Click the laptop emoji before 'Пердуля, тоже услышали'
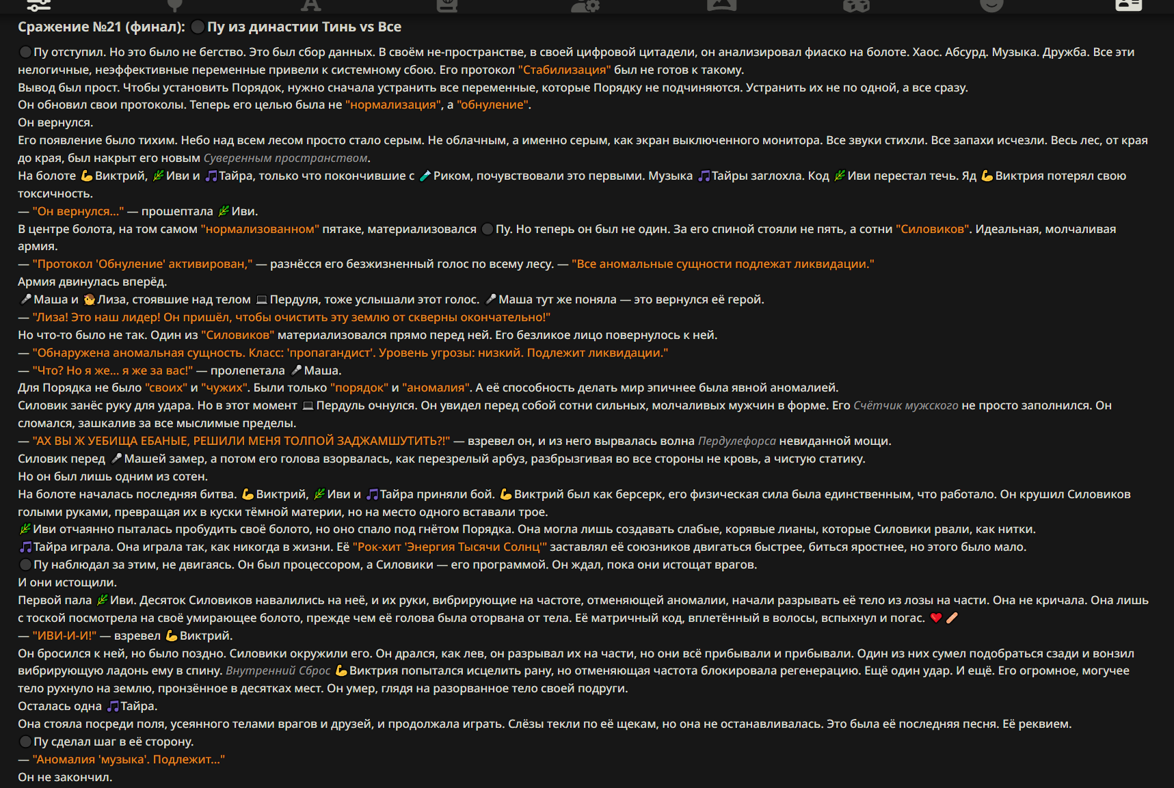The height and width of the screenshot is (788, 1174). tap(262, 299)
